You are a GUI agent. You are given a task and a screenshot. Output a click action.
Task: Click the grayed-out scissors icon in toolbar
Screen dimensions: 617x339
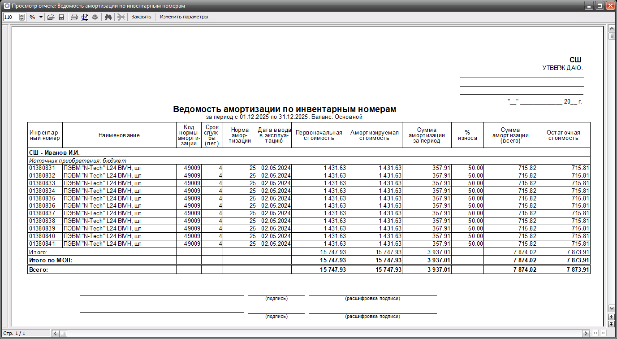(121, 17)
